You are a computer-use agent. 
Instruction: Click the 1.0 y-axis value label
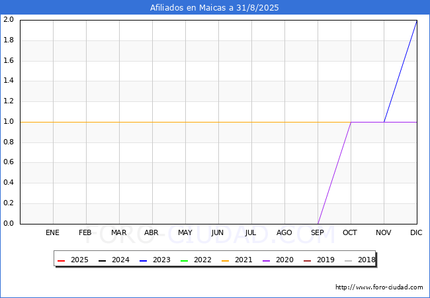click(x=9, y=122)
